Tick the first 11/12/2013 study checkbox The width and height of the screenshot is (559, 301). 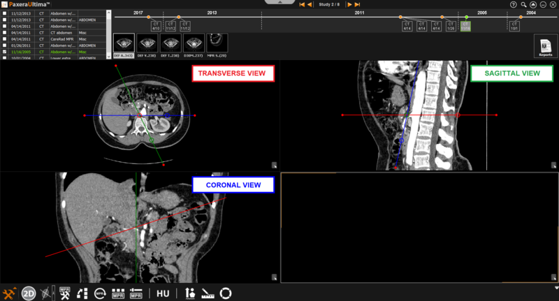(x=6, y=14)
